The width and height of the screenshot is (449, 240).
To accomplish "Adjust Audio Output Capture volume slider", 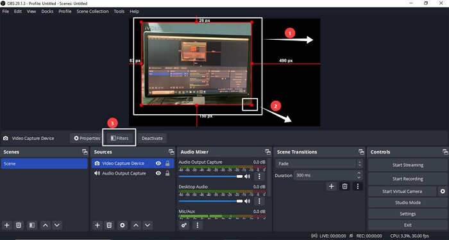I will tap(211, 176).
